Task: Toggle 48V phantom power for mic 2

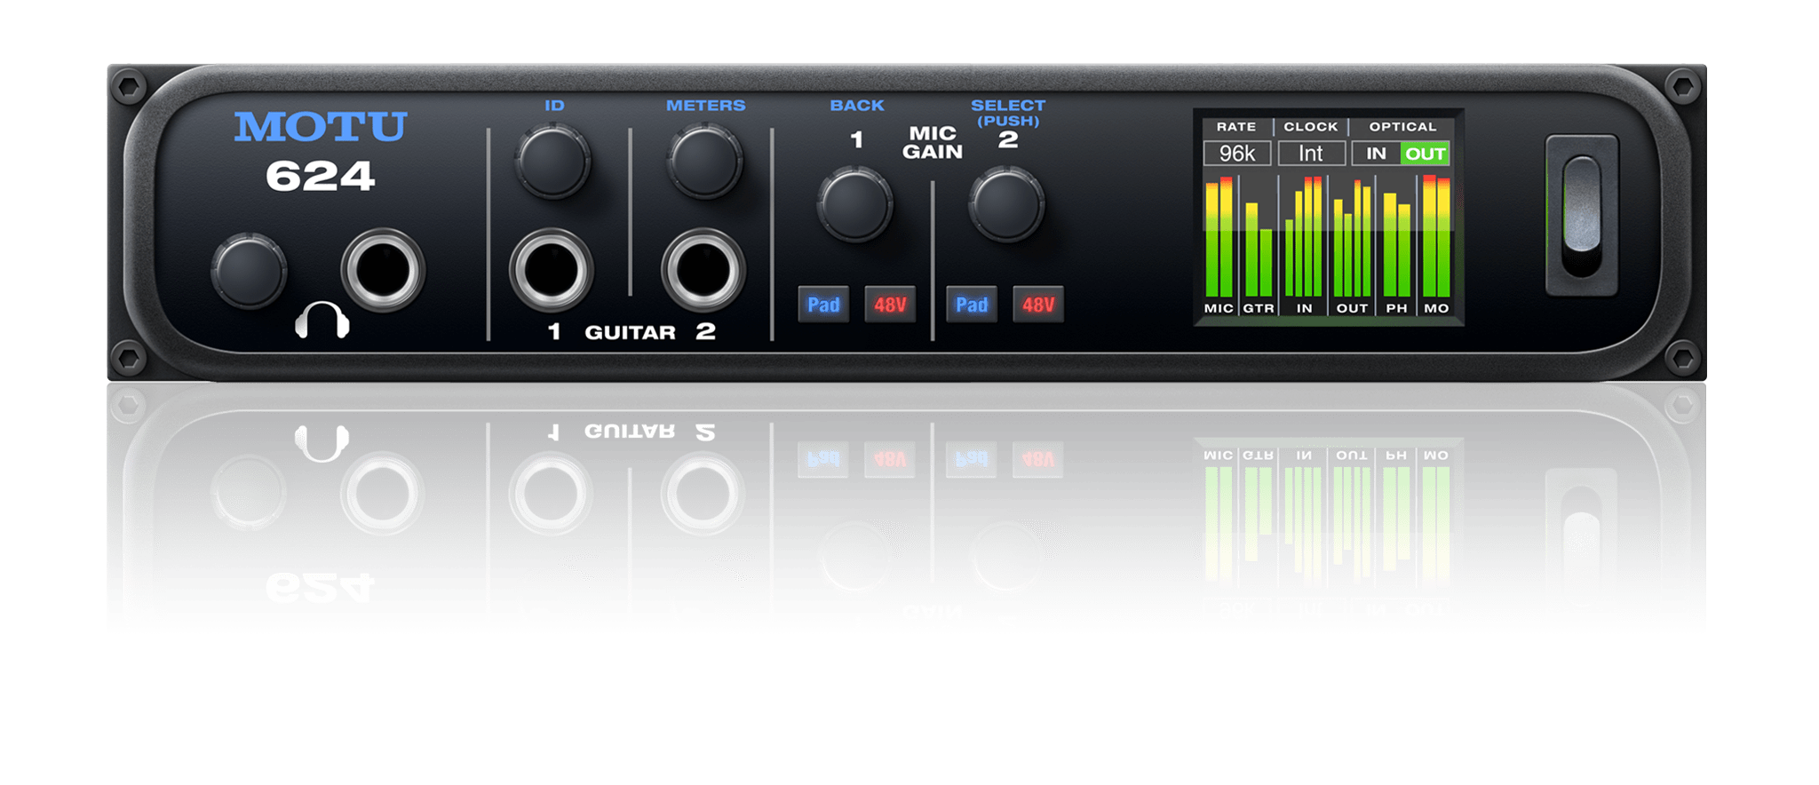Action: click(x=1038, y=305)
